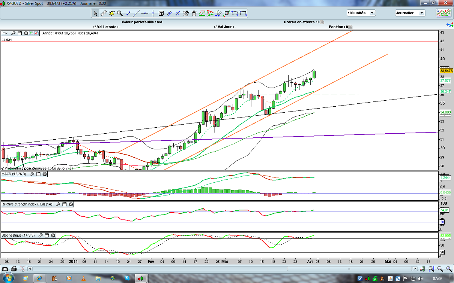Open the hammer and wrench settings tool
454x283 pixels.
pyautogui.click(x=186, y=13)
